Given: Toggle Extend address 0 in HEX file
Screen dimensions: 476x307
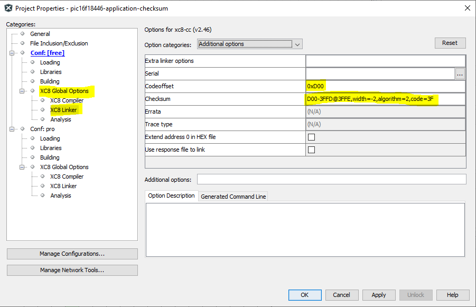Looking at the screenshot, I should tap(311, 137).
